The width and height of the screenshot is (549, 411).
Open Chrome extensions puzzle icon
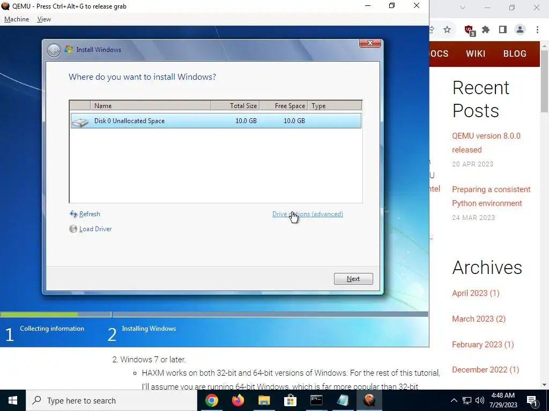click(486, 30)
